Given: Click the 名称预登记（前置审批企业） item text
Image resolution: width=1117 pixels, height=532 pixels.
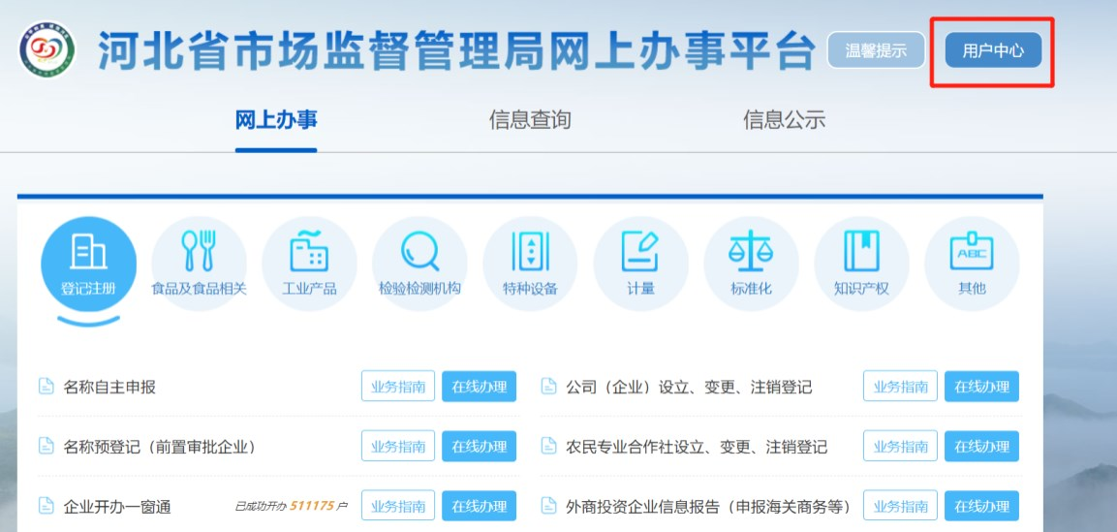Looking at the screenshot, I should [x=159, y=447].
